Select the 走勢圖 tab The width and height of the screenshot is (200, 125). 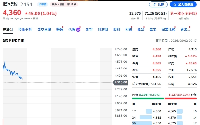coord(8,30)
